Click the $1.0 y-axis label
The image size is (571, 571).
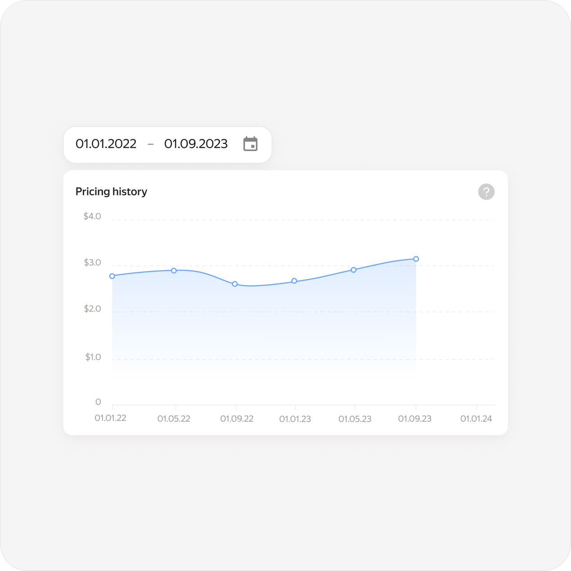(93, 357)
